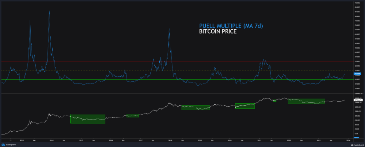Click the 9.0000 value on Puell scale
The image size is (365, 147).
click(x=357, y=7)
